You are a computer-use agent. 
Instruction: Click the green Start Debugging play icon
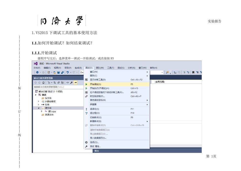click(86, 84)
